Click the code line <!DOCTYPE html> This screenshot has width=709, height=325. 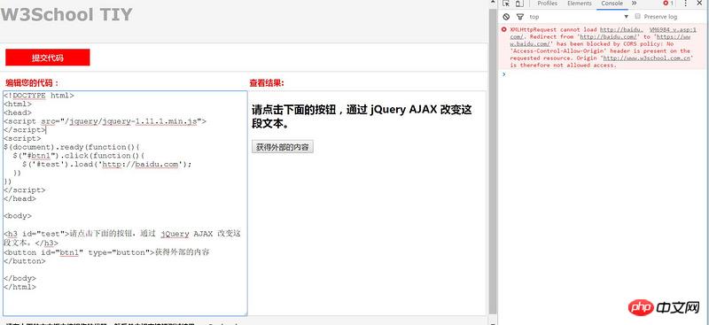click(39, 96)
